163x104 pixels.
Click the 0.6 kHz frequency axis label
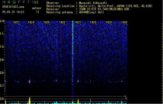[x=2, y=99]
